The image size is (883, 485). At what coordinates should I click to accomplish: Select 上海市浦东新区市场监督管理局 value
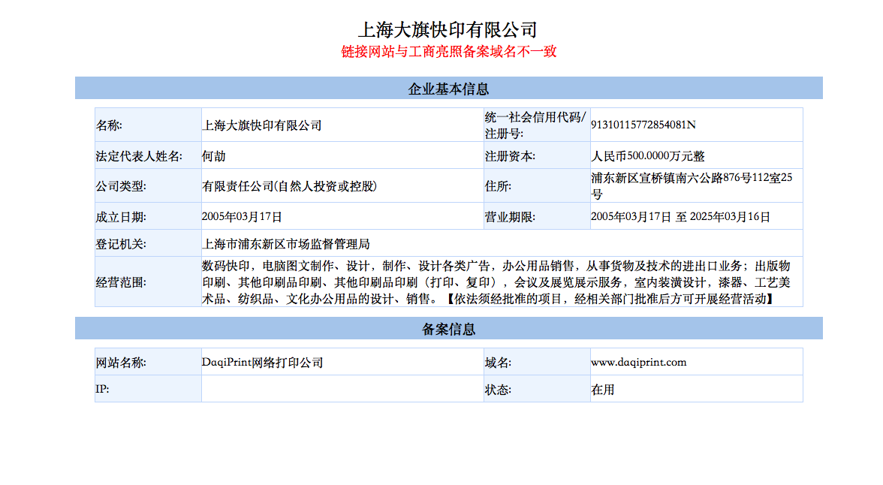[286, 244]
